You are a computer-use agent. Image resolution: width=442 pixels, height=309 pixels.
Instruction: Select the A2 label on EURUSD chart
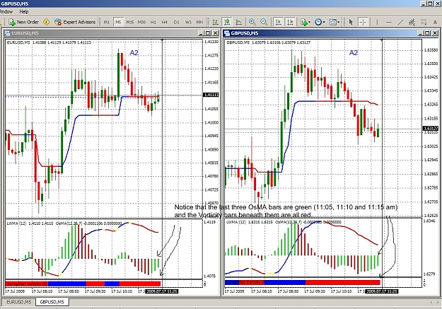tap(134, 53)
